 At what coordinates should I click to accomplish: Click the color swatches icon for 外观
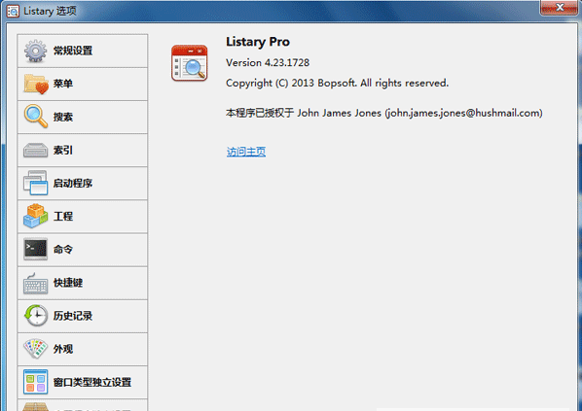tap(35, 349)
